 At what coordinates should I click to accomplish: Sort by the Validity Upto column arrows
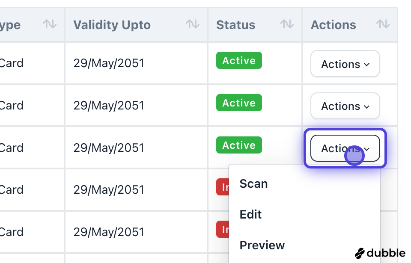click(x=192, y=24)
